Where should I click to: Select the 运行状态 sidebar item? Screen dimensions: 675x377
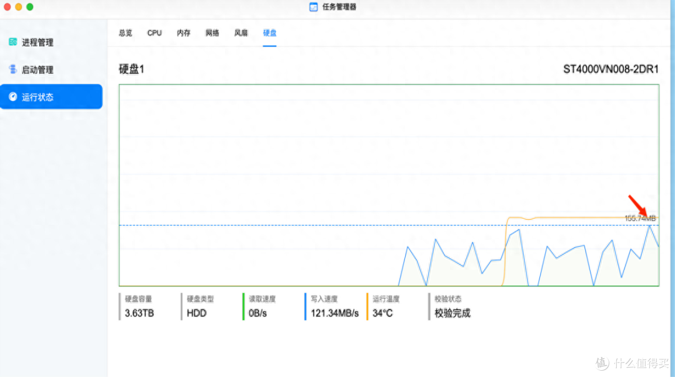point(51,97)
